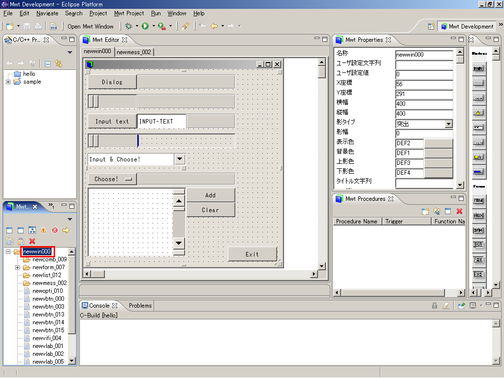The height and width of the screenshot is (378, 504).
Task: Expand the newform_007 tree node
Action: coord(17,267)
